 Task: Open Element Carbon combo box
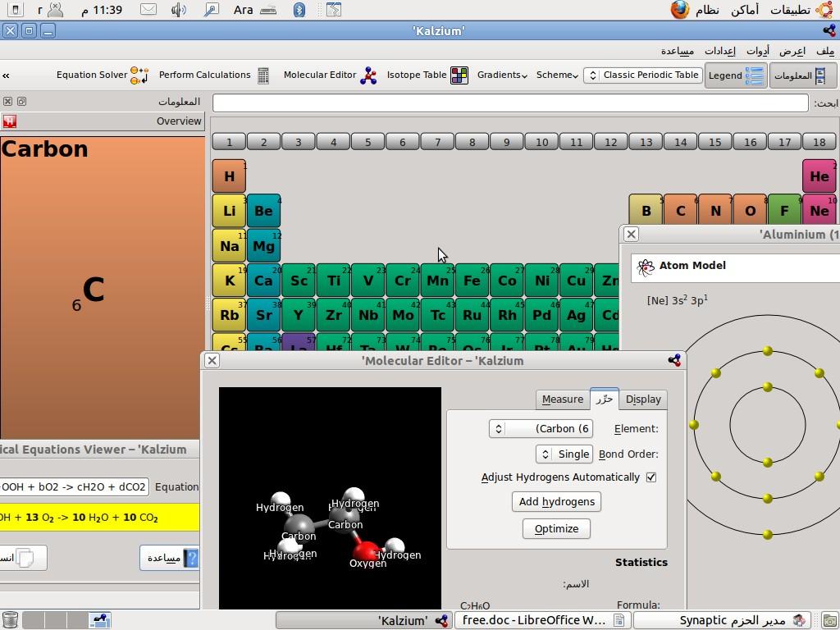pos(541,428)
